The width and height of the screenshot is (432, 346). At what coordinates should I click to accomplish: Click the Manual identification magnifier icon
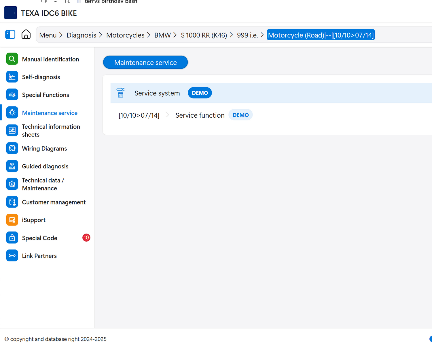pyautogui.click(x=12, y=59)
